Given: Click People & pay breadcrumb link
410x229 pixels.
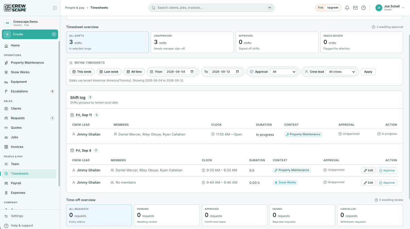Looking at the screenshot, I should (x=75, y=8).
